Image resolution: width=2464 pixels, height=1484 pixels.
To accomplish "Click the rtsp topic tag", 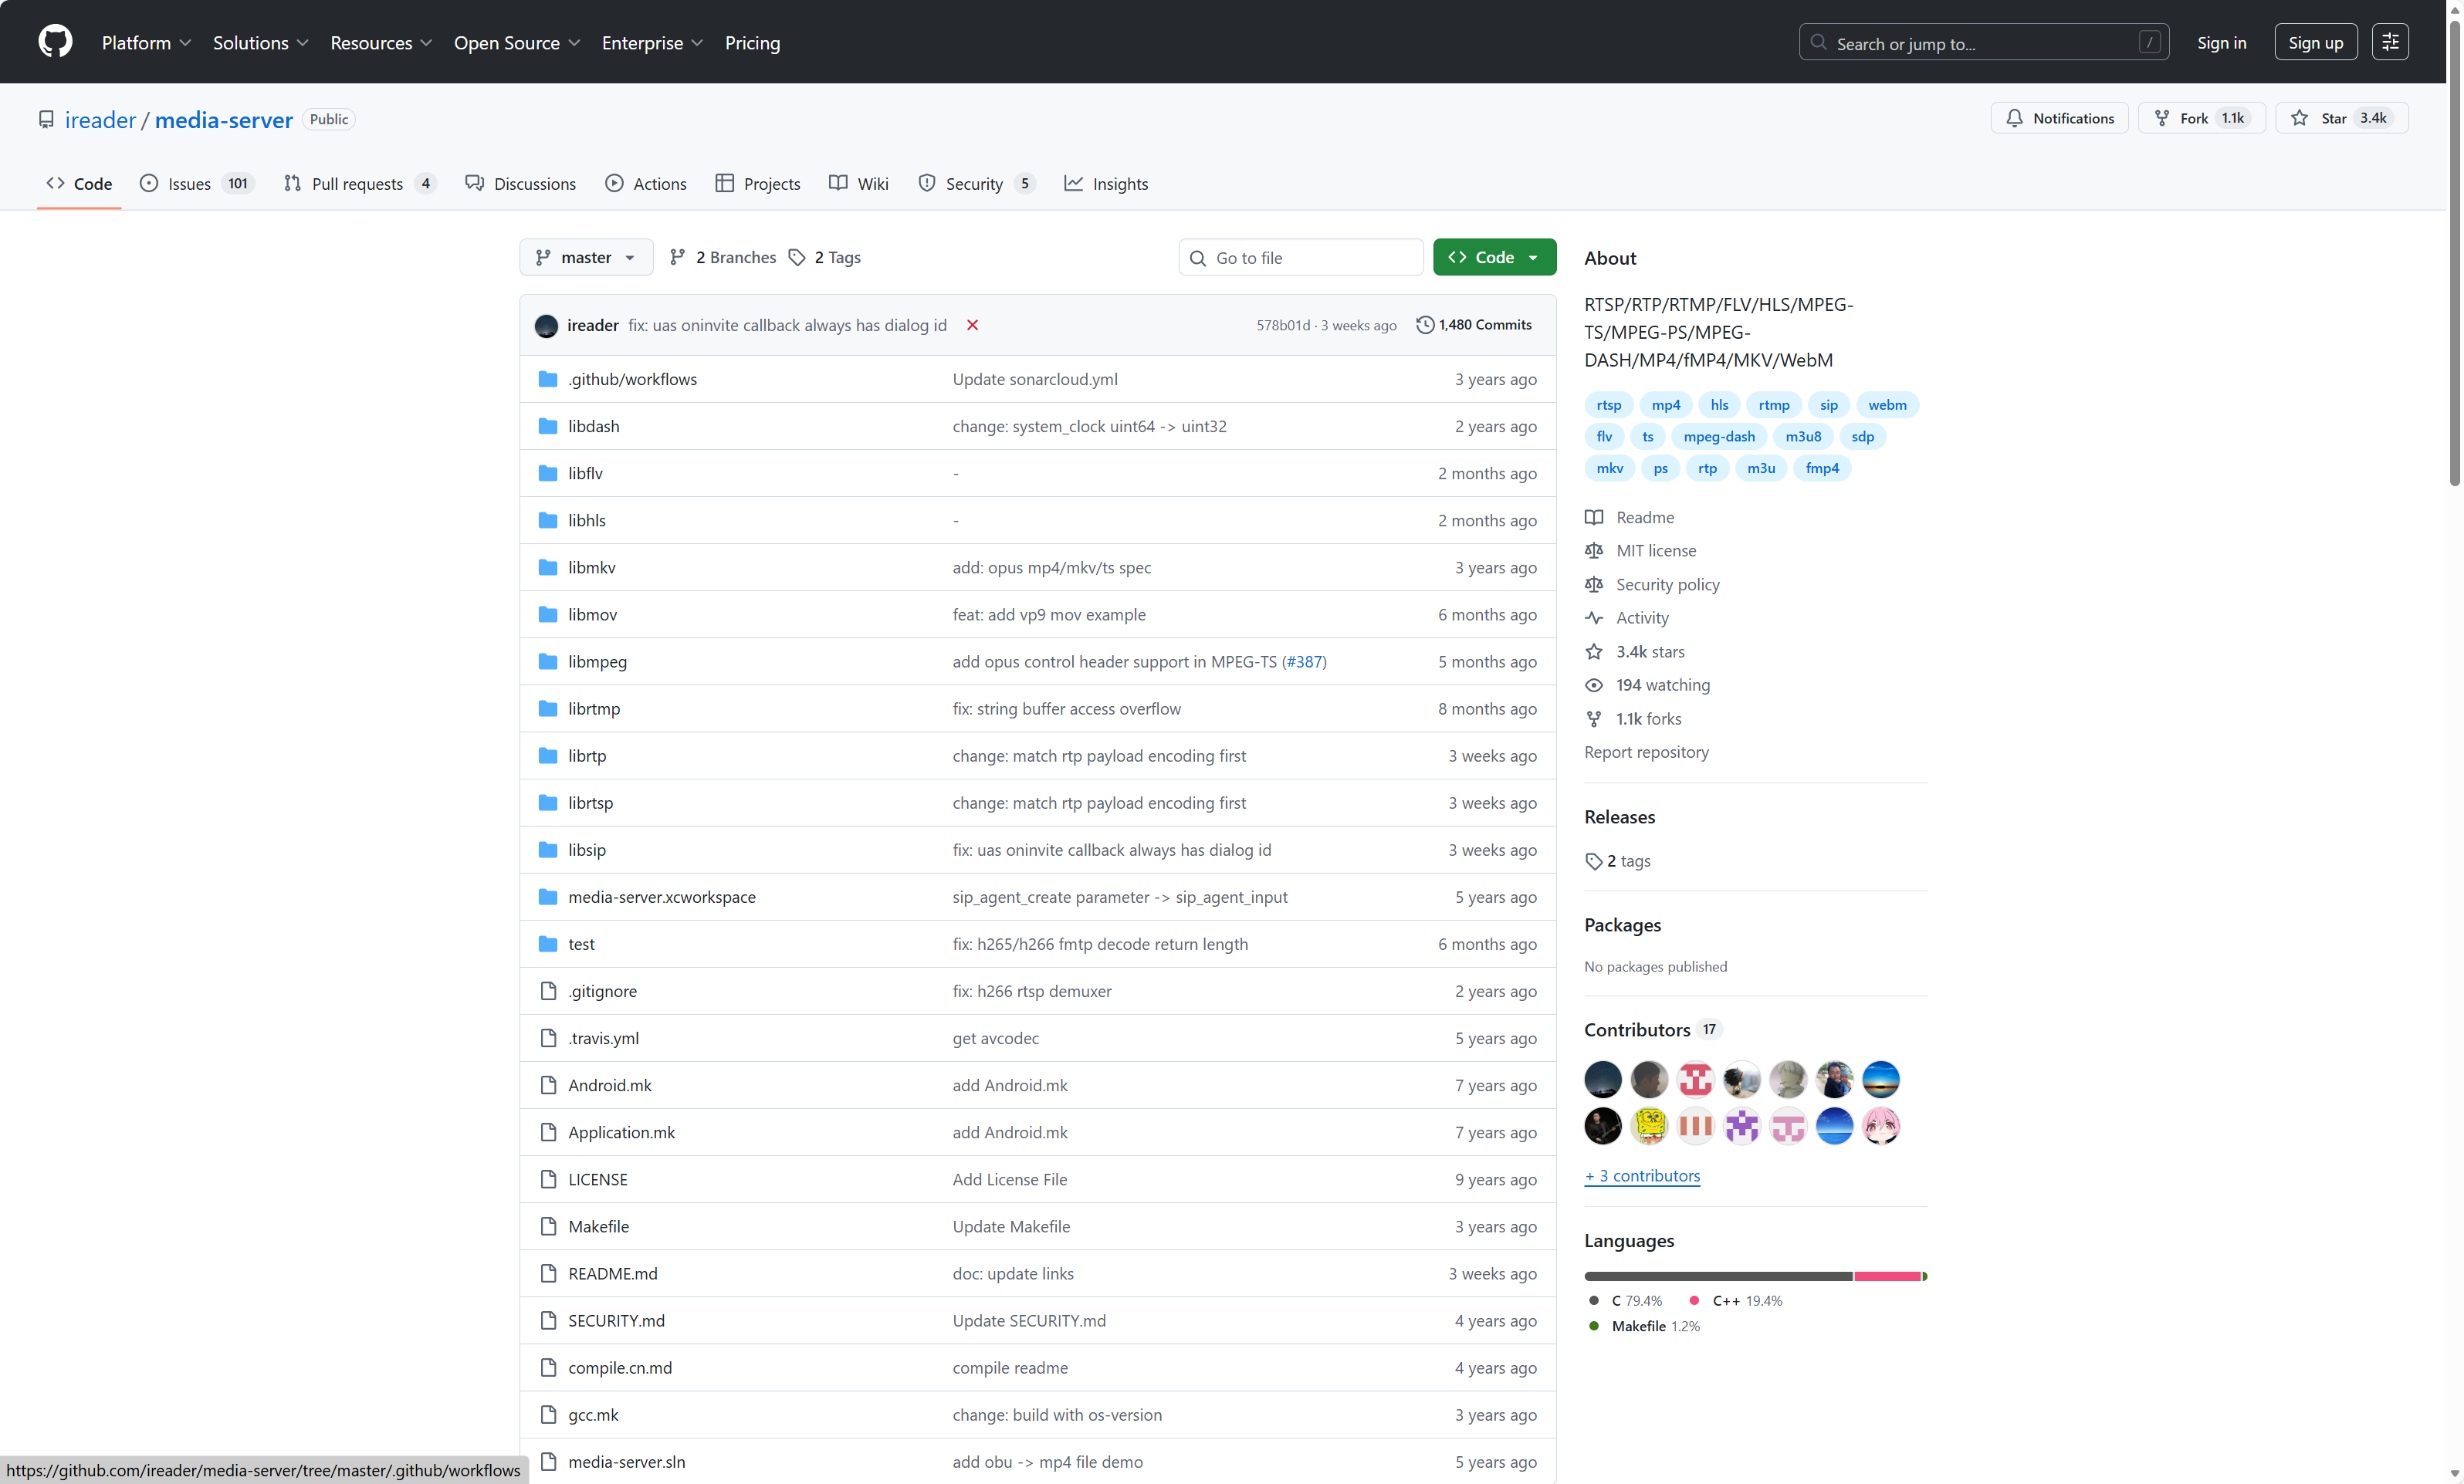I will click(x=1609, y=405).
